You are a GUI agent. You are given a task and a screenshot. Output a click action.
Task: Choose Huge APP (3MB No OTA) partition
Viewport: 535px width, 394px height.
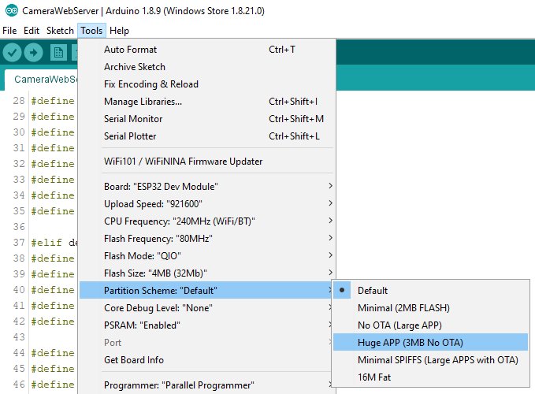(410, 342)
